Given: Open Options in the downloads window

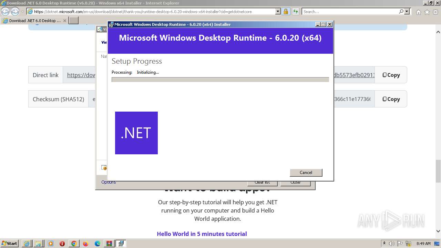Looking at the screenshot, I should [x=109, y=182].
